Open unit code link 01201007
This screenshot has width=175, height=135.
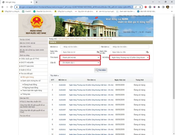click(x=62, y=110)
